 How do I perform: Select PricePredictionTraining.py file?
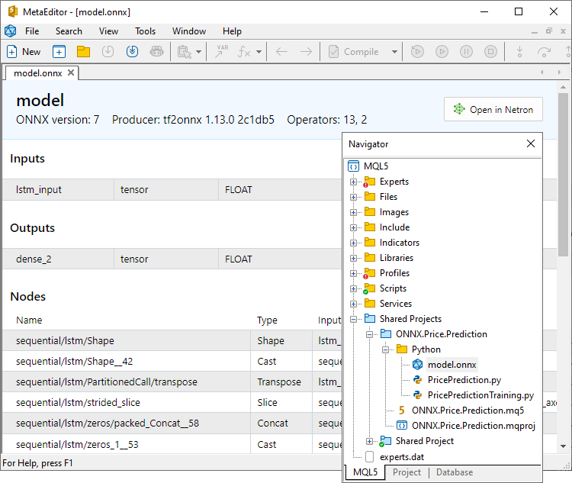(x=480, y=395)
